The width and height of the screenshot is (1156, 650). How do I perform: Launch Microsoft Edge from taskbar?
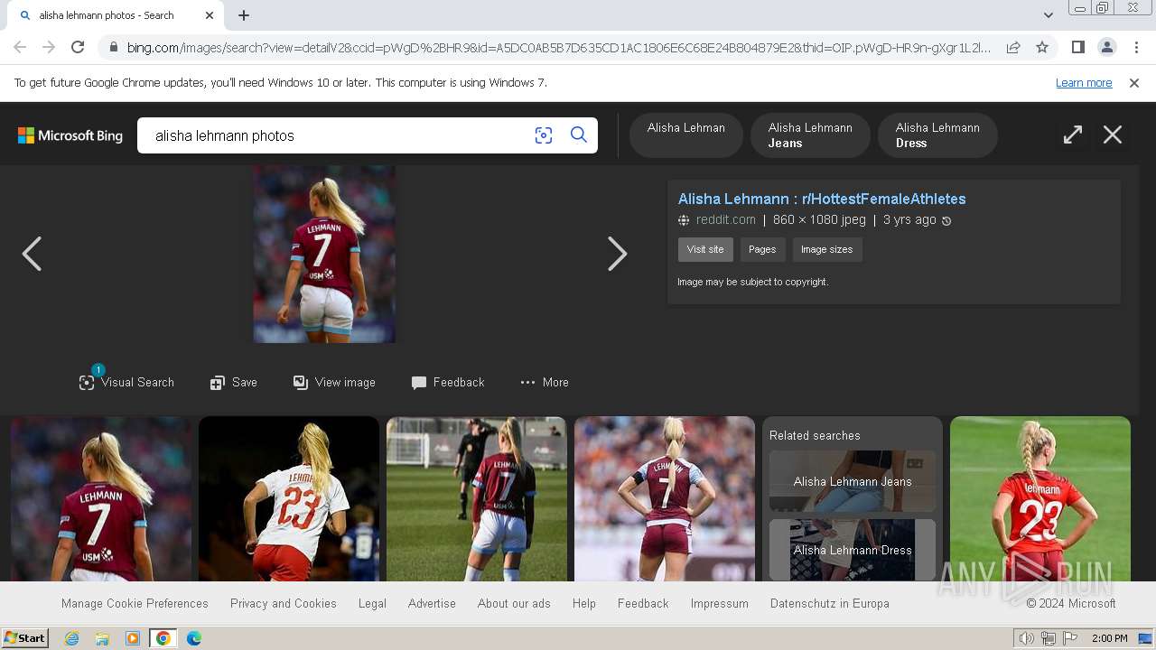(194, 638)
